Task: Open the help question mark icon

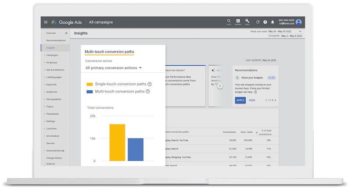Action: coord(265,22)
